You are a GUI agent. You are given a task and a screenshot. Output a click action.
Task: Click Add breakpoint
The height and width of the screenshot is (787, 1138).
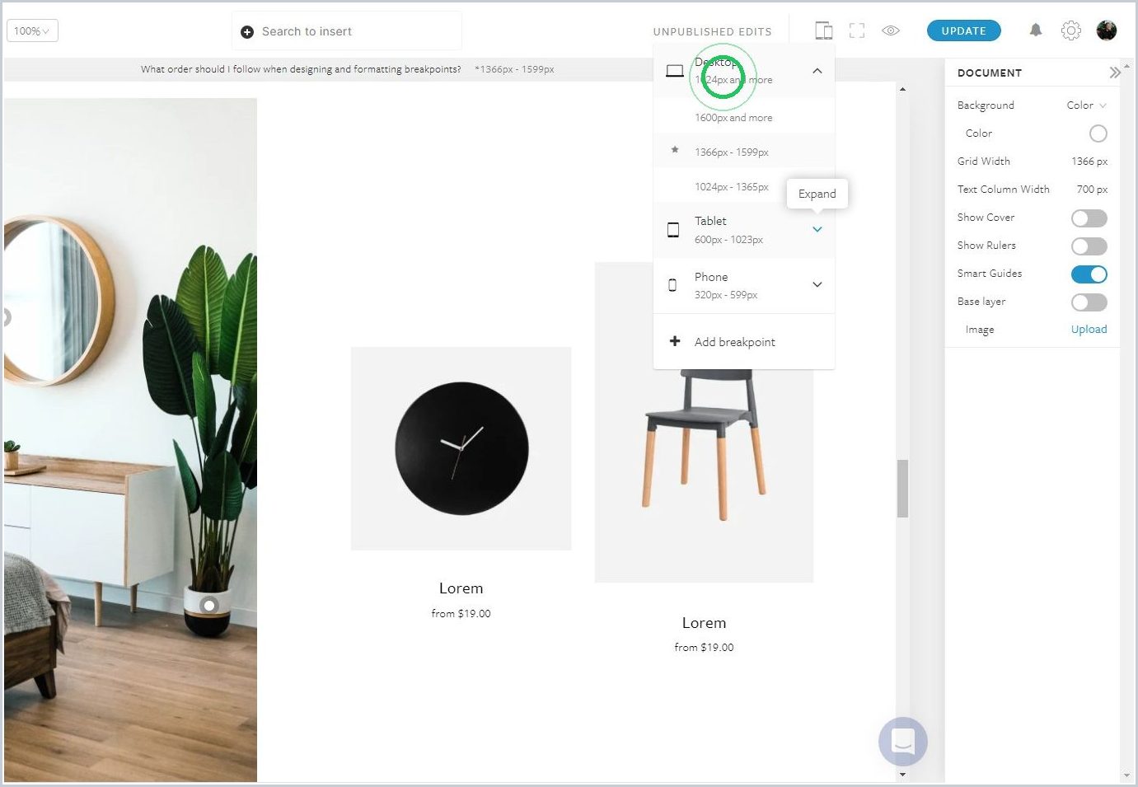click(734, 342)
